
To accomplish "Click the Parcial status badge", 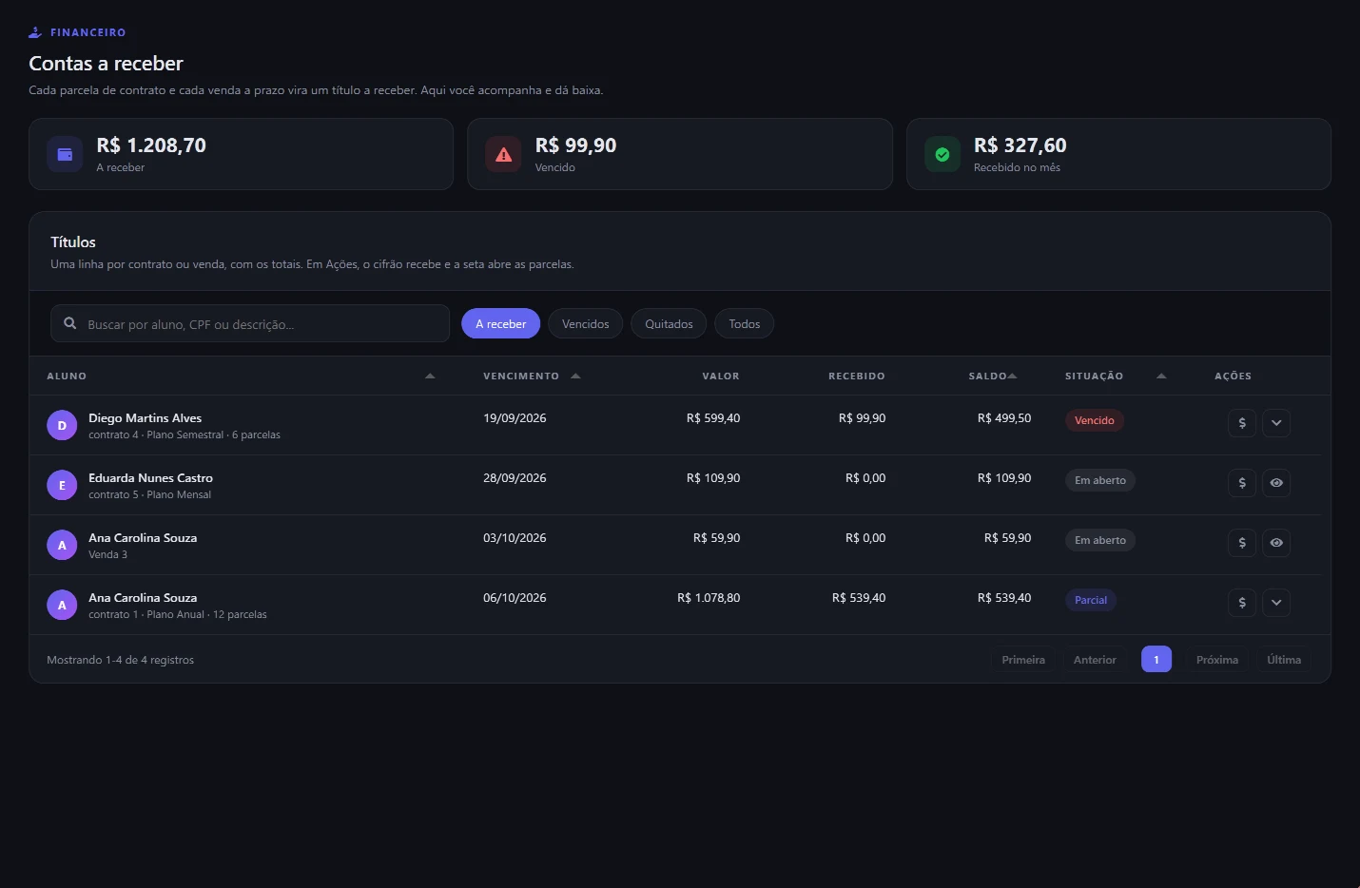I will point(1091,600).
